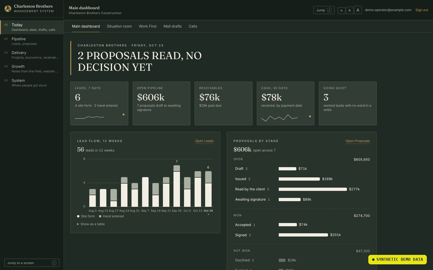Click the Site form legend entry
433x270 pixels.
(x=86, y=216)
